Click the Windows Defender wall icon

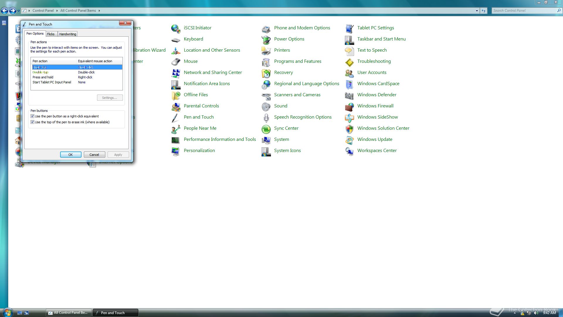coord(349,95)
